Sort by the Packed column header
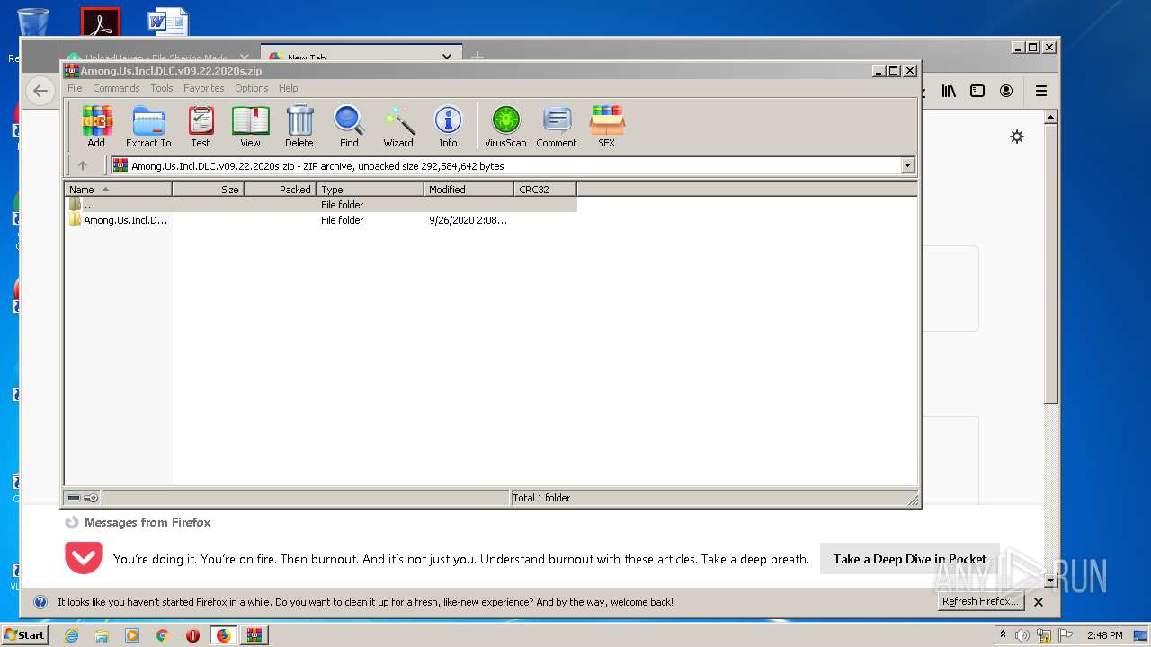This screenshot has height=647, width=1151. click(280, 189)
